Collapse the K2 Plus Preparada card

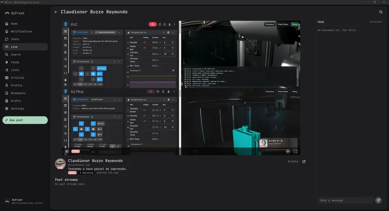[x=119, y=99]
